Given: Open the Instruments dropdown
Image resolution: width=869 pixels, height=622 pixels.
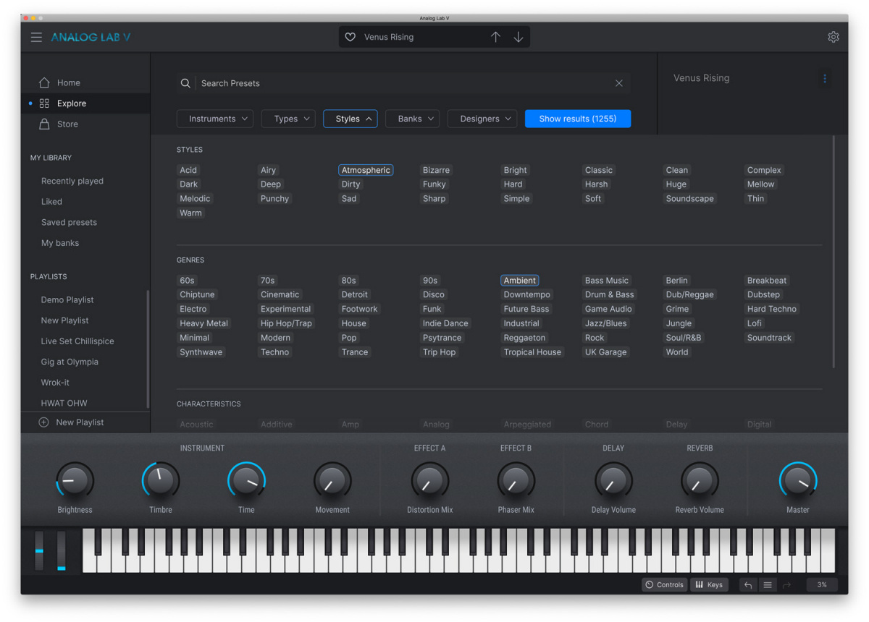Looking at the screenshot, I should (215, 118).
